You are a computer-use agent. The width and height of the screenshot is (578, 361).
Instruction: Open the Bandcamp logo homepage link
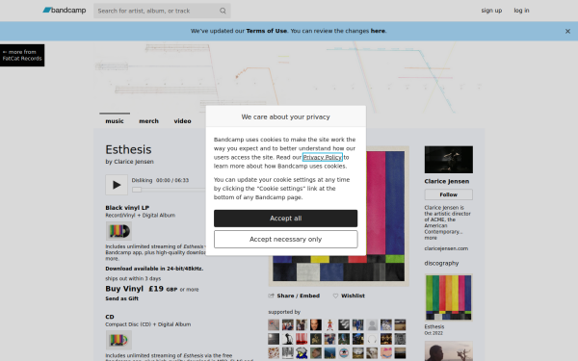pos(65,11)
